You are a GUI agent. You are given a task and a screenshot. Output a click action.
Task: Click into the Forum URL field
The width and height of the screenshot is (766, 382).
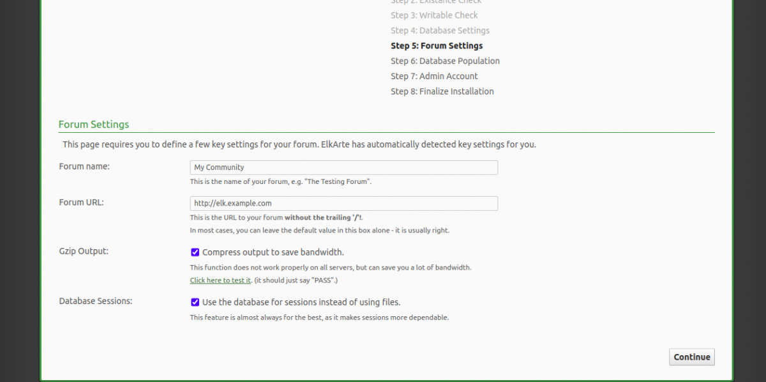[x=343, y=203]
